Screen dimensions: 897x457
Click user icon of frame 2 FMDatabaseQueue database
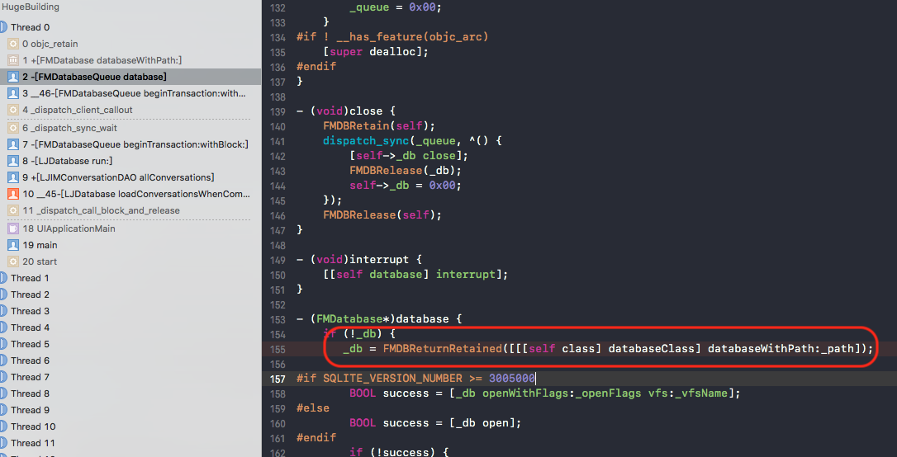click(x=13, y=77)
